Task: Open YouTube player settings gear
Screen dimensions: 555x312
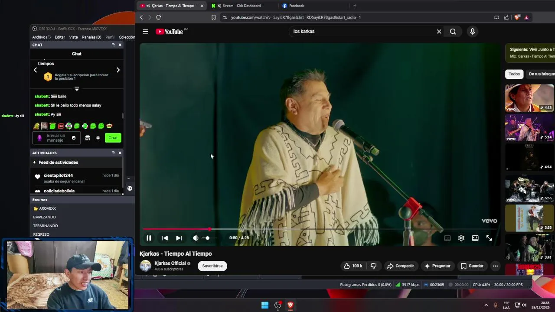Action: coord(461,238)
